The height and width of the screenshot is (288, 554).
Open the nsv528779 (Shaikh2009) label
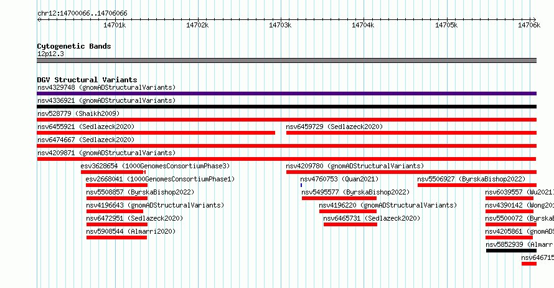[x=78, y=113]
